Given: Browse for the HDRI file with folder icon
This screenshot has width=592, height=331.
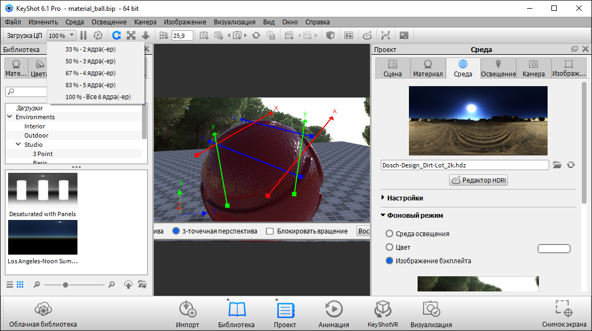Looking at the screenshot, I should 557,165.
